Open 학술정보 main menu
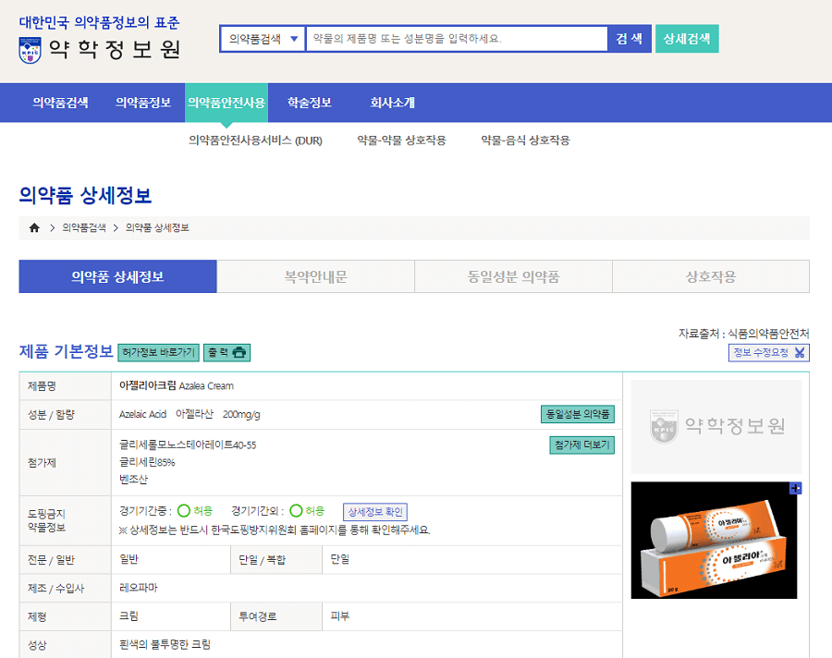The height and width of the screenshot is (658, 832). click(310, 103)
